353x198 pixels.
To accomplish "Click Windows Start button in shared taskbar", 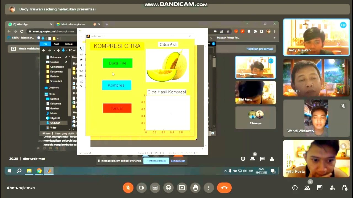I will point(9,171).
